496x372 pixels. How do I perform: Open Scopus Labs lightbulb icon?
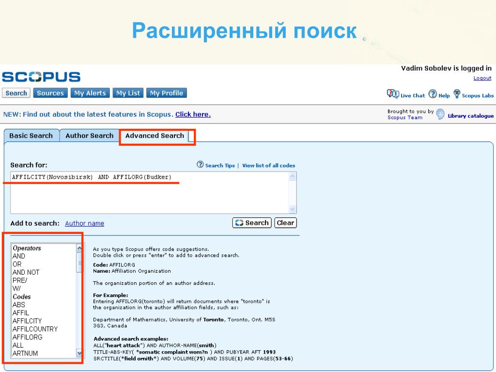(x=457, y=93)
